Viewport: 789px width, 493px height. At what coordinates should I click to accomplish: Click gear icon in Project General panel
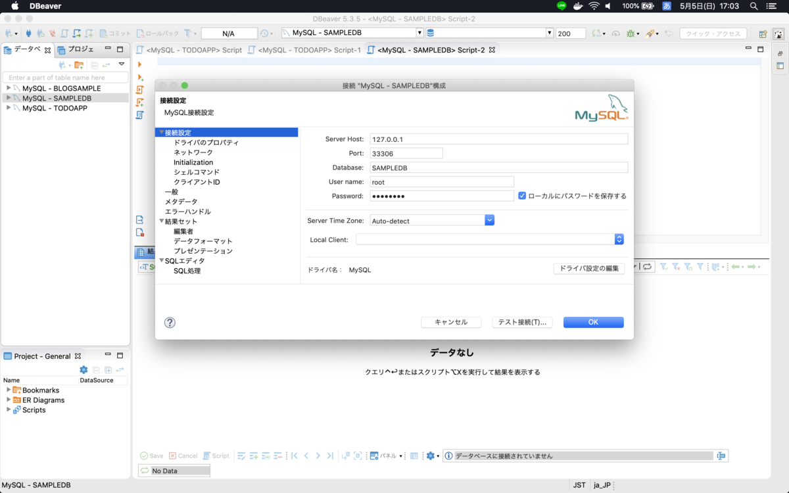[x=84, y=370]
